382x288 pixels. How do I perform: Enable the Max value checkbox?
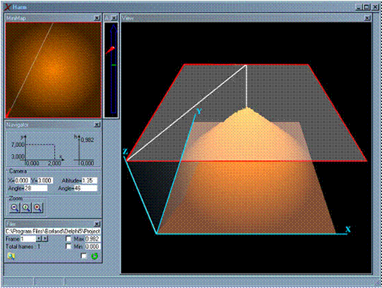(x=68, y=238)
